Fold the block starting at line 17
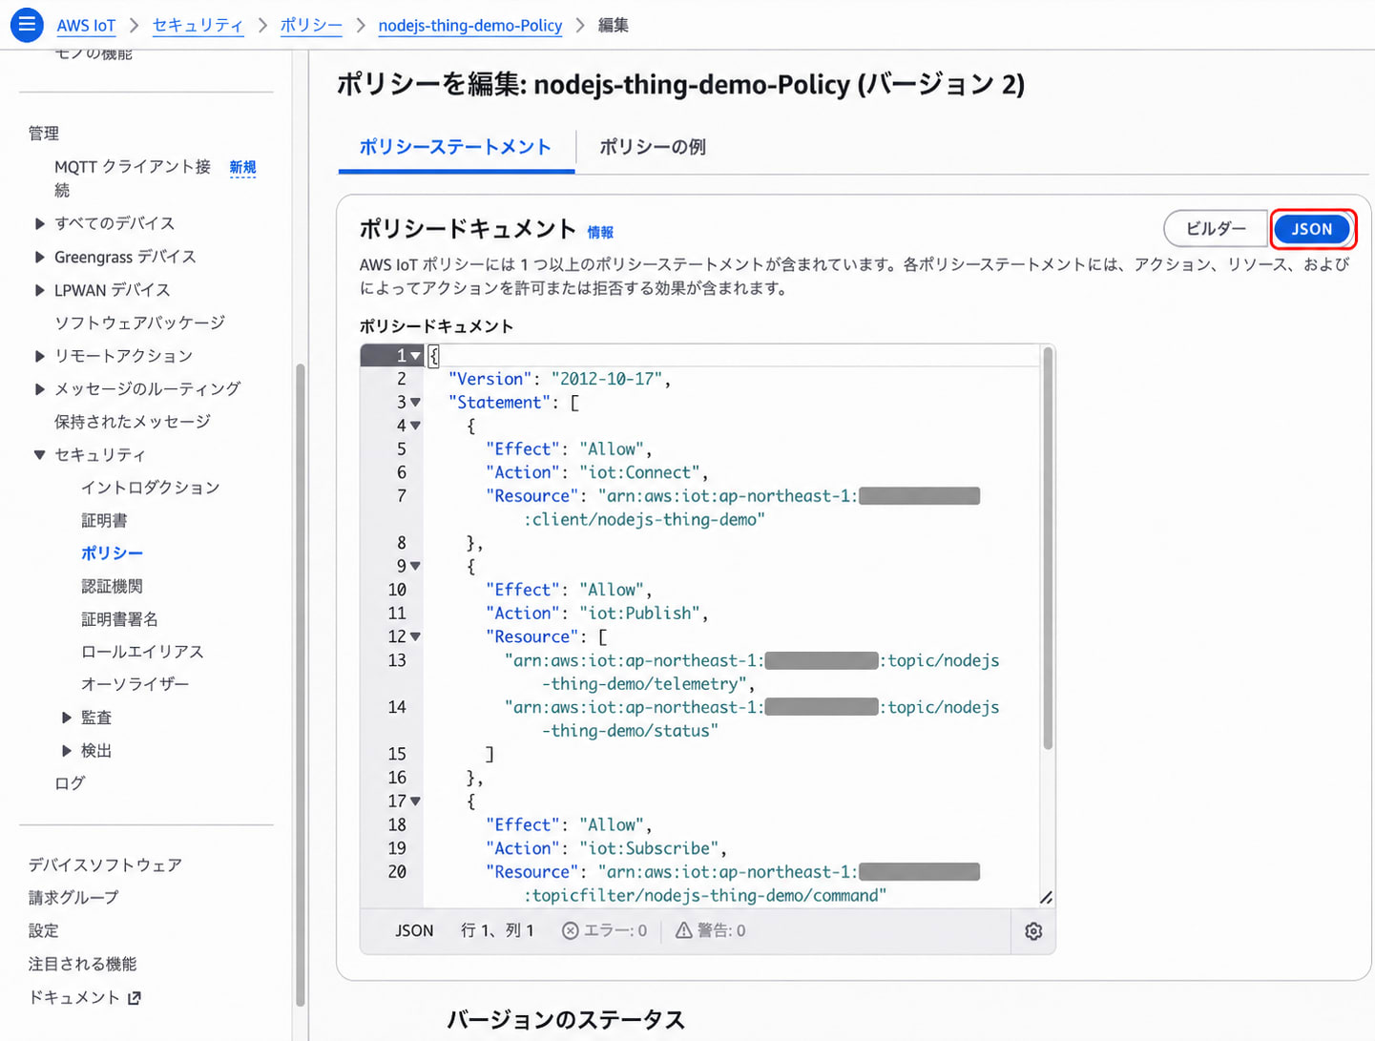This screenshot has width=1375, height=1041. [415, 802]
